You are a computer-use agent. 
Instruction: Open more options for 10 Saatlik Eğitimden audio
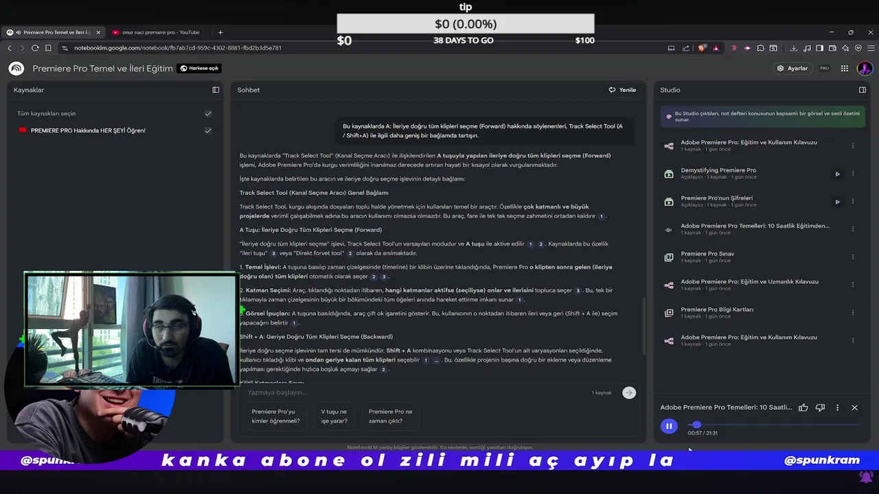click(x=853, y=229)
